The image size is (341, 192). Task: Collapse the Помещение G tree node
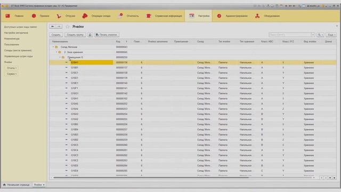point(60,57)
